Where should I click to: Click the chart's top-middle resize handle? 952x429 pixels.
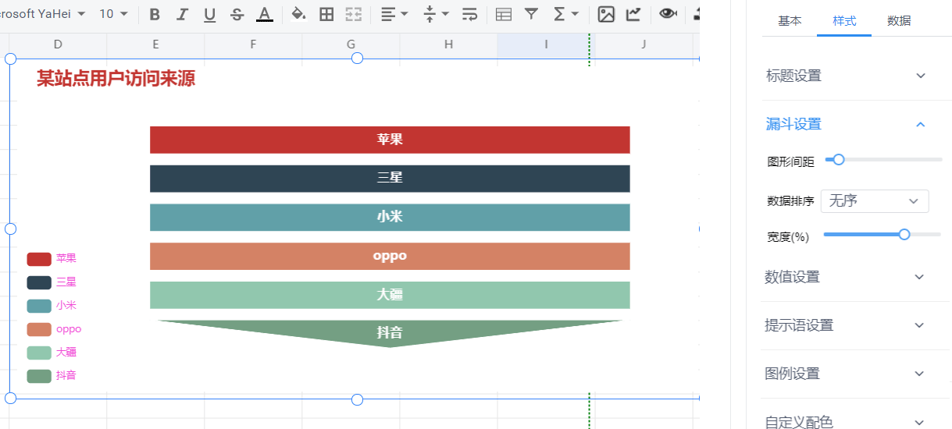click(357, 58)
